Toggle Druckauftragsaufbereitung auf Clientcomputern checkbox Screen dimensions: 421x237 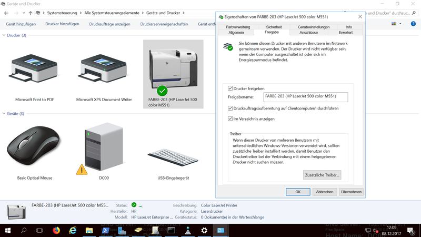click(x=230, y=108)
